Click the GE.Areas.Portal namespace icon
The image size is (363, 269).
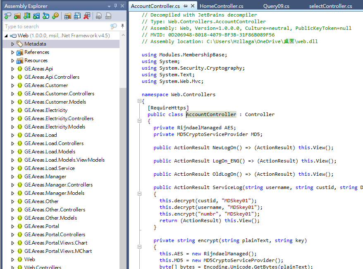tap(20, 226)
